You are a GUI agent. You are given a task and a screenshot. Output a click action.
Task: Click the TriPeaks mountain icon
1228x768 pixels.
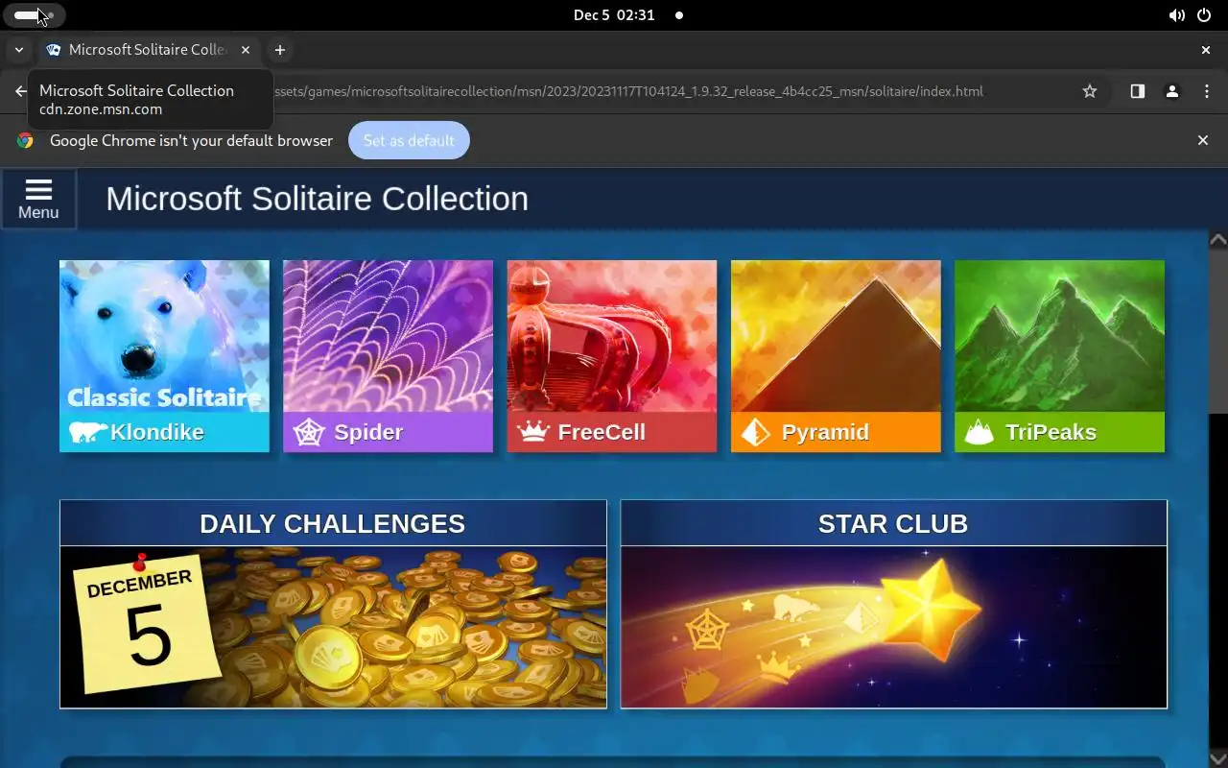(x=980, y=432)
